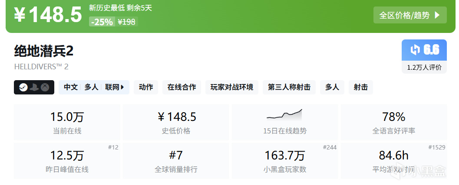Click the 163.7万 小黑盒玩家数 stat card
This screenshot has height=185, width=459.
(x=285, y=161)
